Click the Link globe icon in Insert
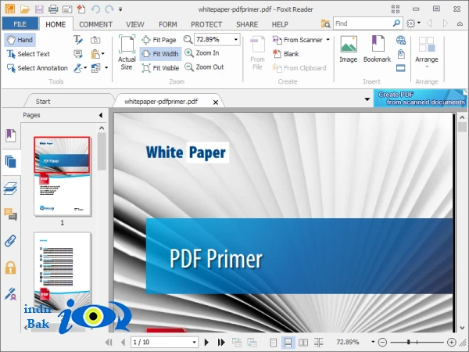This screenshot has width=469, height=352. (x=401, y=40)
